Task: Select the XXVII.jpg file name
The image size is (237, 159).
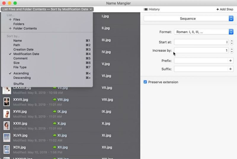Action: click(20, 100)
